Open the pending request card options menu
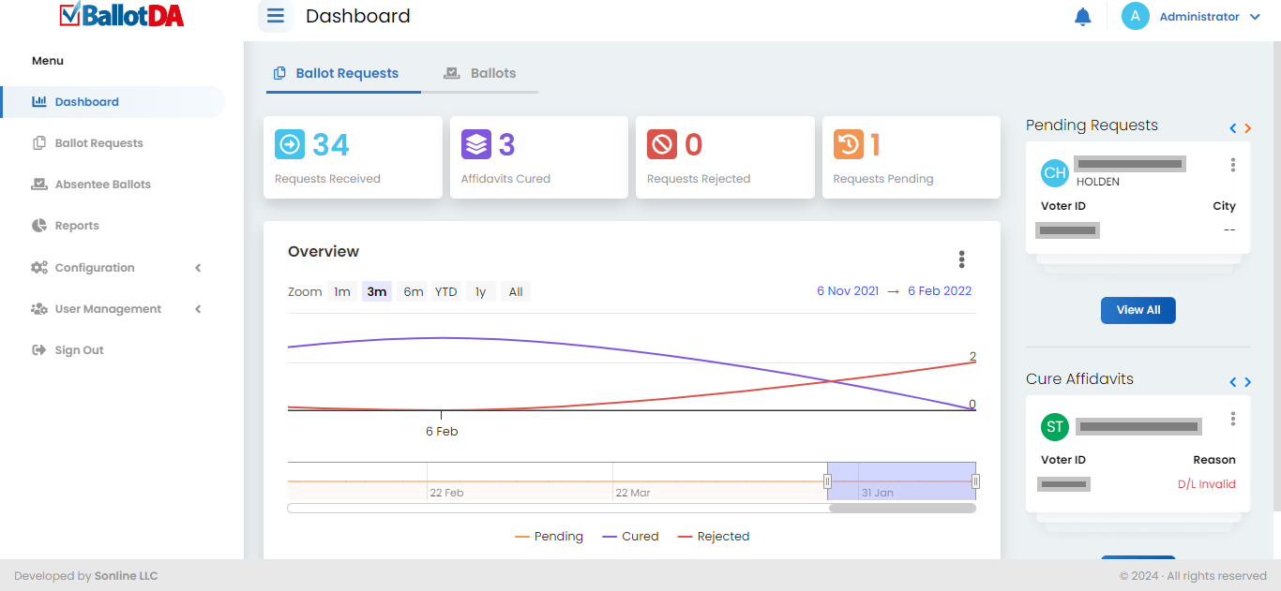Image resolution: width=1281 pixels, height=591 pixels. click(1232, 165)
